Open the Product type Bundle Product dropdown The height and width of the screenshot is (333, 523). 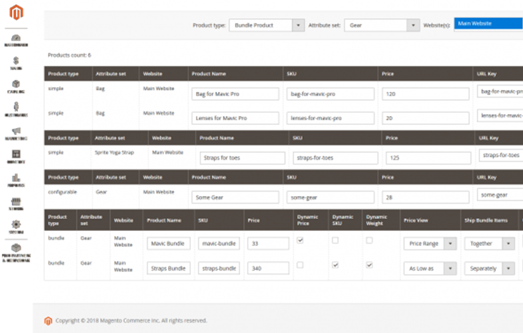(x=266, y=25)
